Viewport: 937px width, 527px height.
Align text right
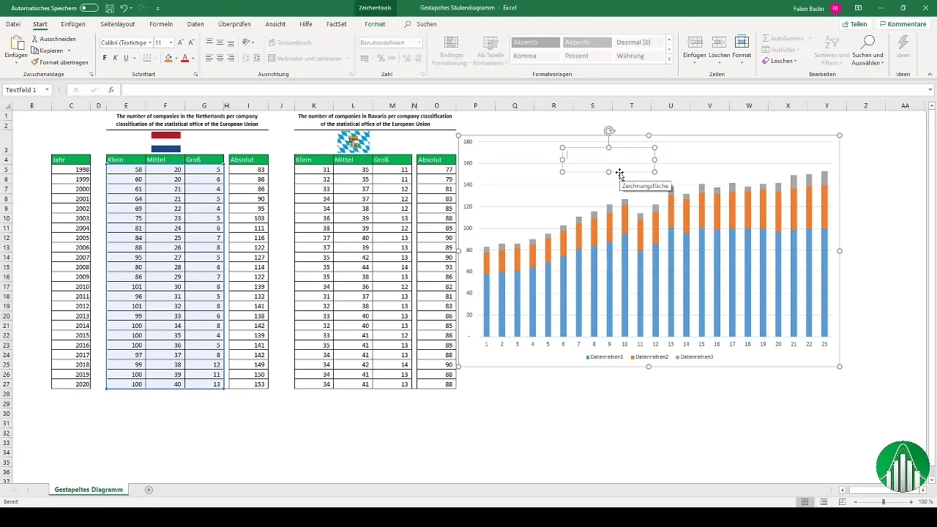pos(230,58)
